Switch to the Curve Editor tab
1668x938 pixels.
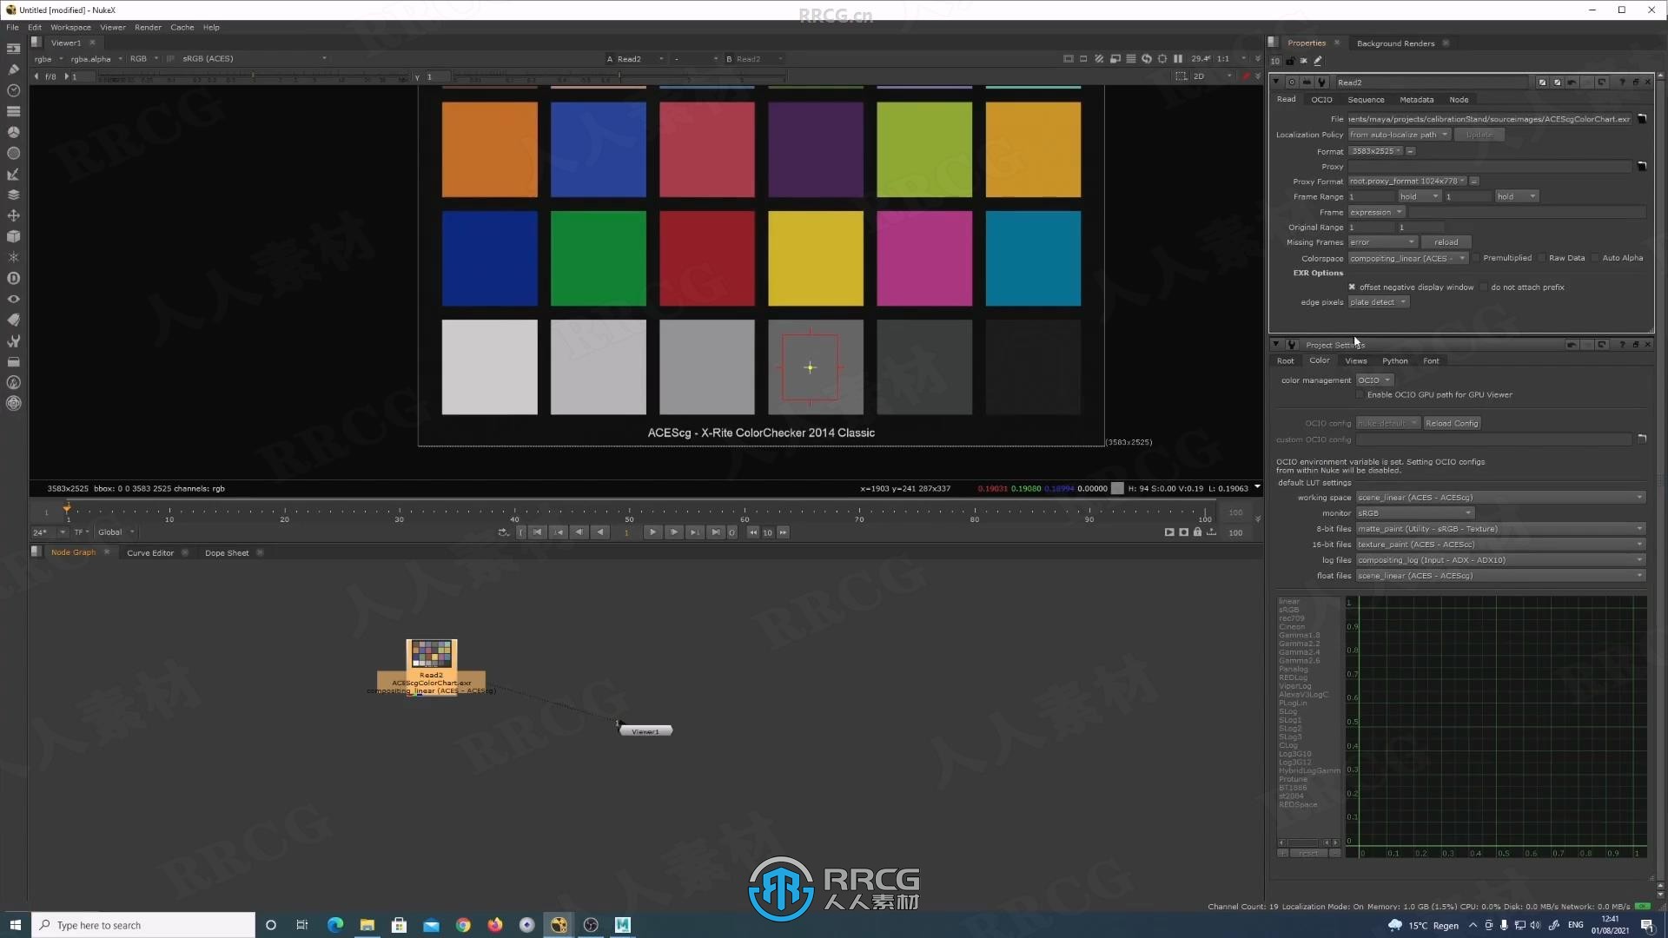tap(150, 552)
